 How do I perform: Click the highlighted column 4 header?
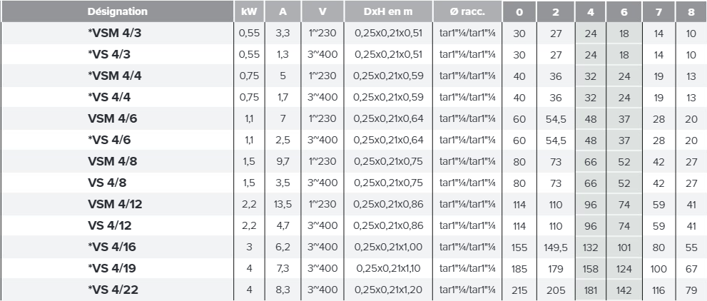(x=591, y=12)
